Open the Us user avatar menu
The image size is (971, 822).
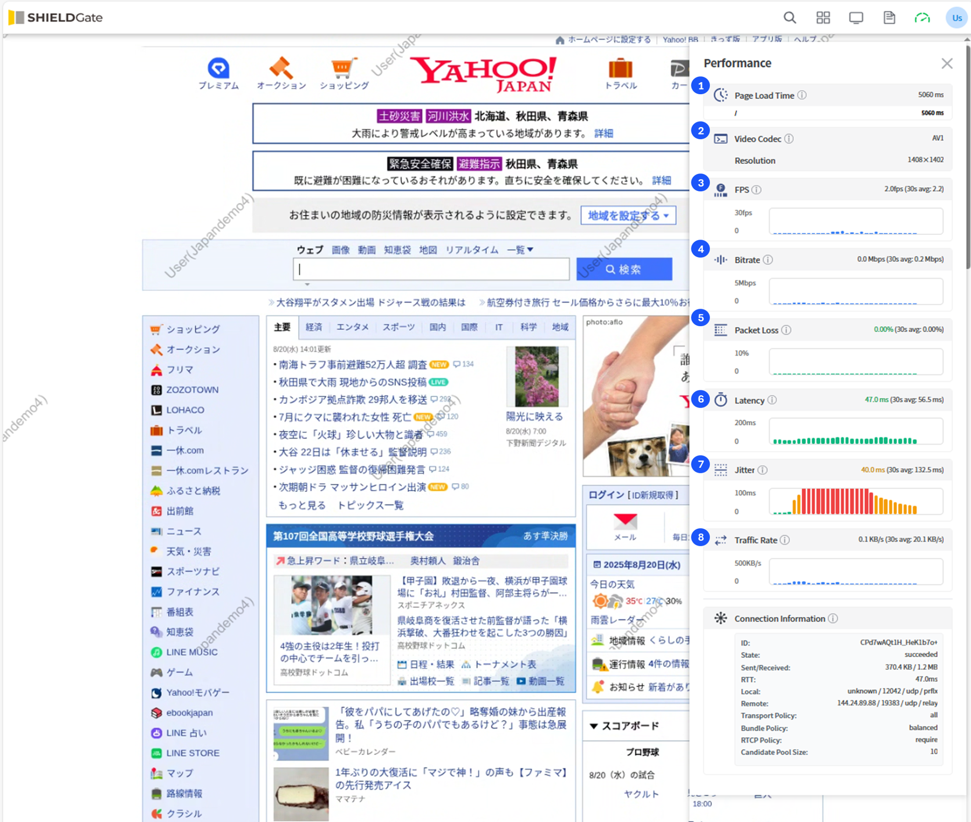[956, 18]
